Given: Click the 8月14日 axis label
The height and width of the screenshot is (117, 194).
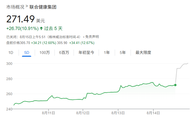Looking at the screenshot, I should pyautogui.click(x=153, y=113).
